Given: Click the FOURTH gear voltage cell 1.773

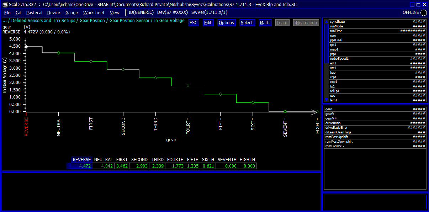Looking at the screenshot, I should pos(175,166).
